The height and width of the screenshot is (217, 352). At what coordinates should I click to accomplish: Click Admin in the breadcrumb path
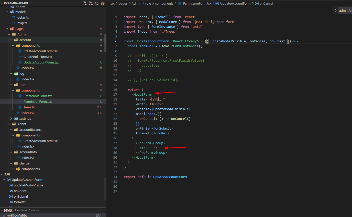136,3
